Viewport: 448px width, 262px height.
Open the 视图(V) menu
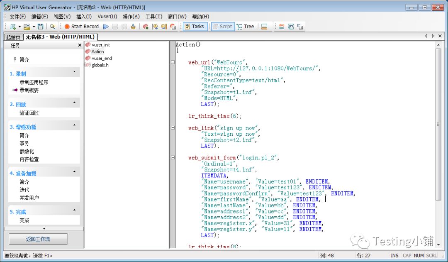point(62,17)
